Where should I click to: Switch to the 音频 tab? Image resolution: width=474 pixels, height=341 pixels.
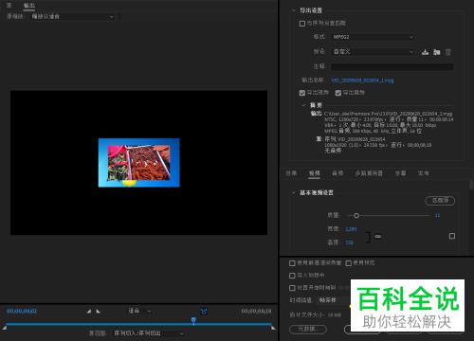click(337, 173)
